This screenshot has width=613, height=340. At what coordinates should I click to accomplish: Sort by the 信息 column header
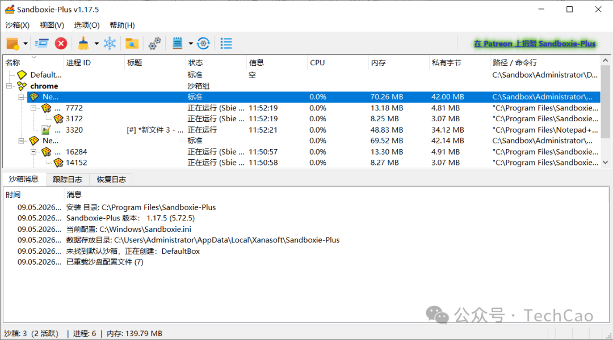click(277, 62)
